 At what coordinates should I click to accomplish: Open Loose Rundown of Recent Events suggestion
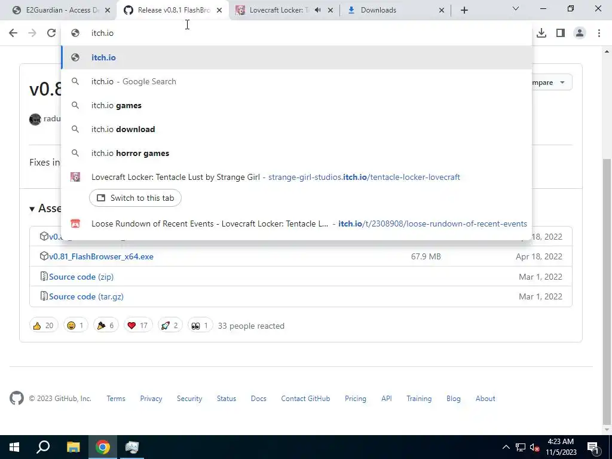[296, 224]
